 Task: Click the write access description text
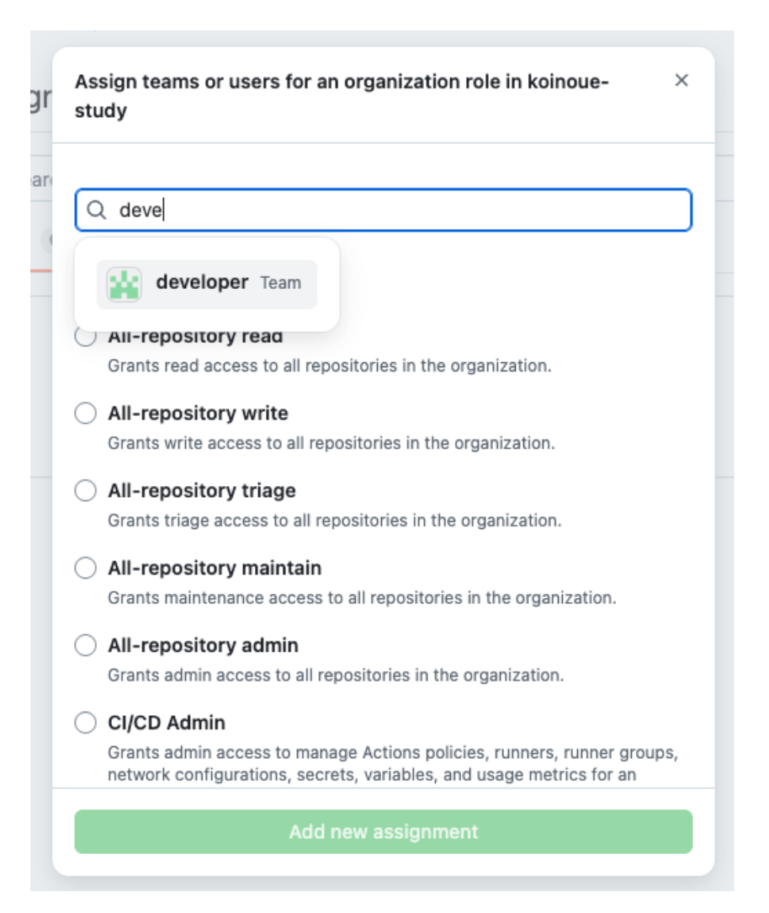coord(331,443)
